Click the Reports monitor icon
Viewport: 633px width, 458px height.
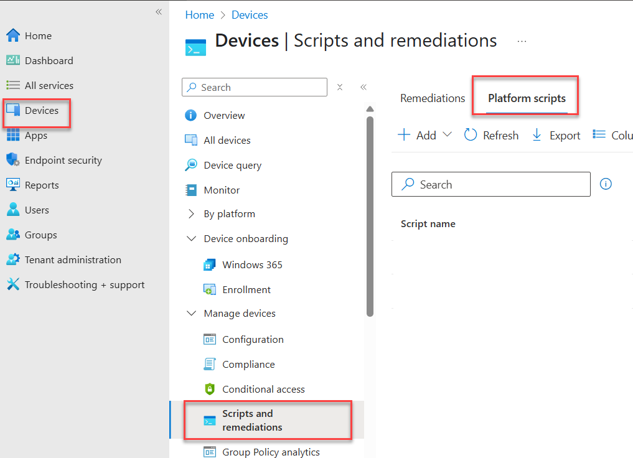[x=13, y=185]
